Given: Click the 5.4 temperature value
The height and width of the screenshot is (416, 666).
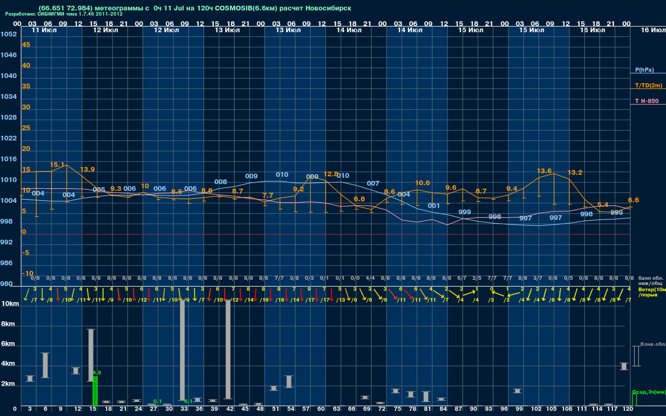Looking at the screenshot, I should pos(603,205).
